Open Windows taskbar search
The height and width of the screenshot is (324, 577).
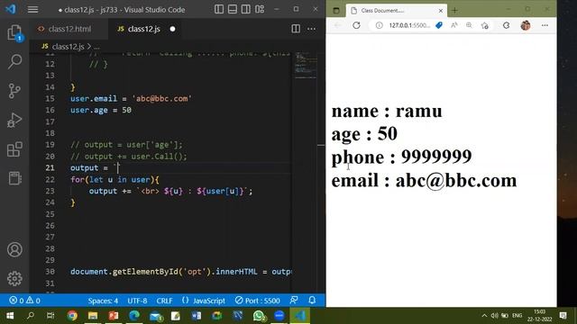pyautogui.click(x=31, y=316)
